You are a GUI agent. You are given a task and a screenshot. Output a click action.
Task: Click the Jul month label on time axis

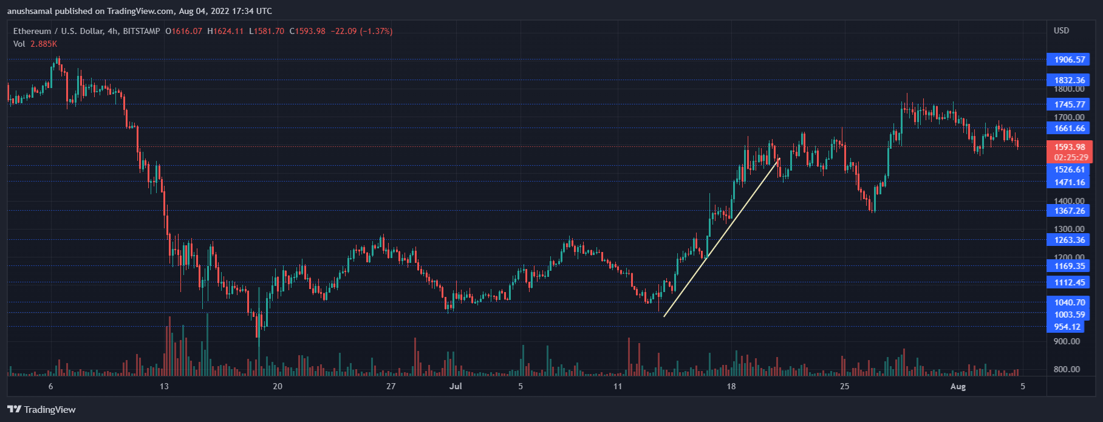(x=456, y=386)
